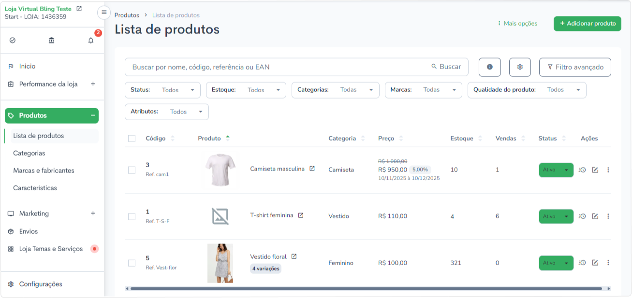Open notifications bell with 2 alerts

(91, 41)
